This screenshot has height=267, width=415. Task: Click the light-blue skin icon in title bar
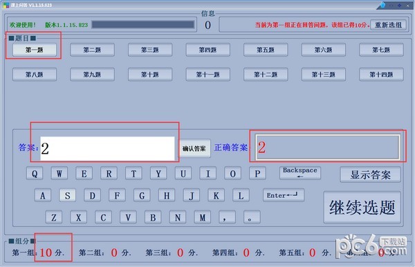(383, 5)
